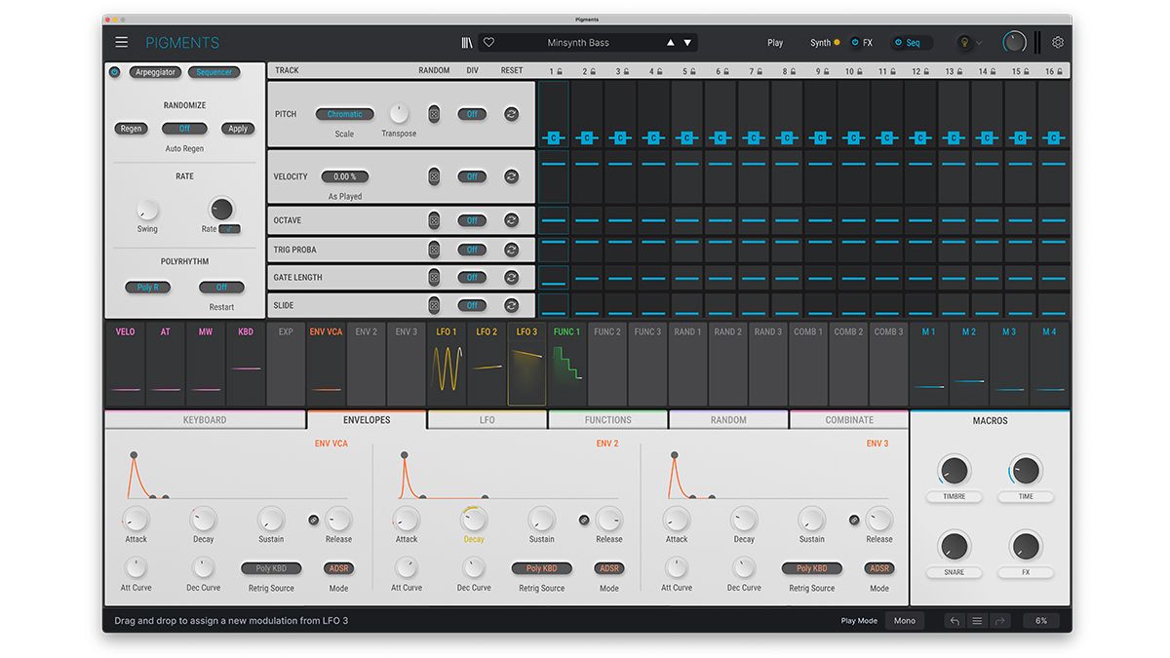Randomize the TRIG PROBA track dice icon
This screenshot has height=658, width=1170.
[434, 250]
